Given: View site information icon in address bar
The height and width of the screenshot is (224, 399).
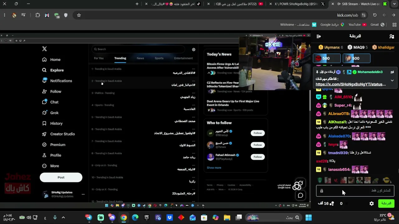Looking at the screenshot, I should (363, 15).
